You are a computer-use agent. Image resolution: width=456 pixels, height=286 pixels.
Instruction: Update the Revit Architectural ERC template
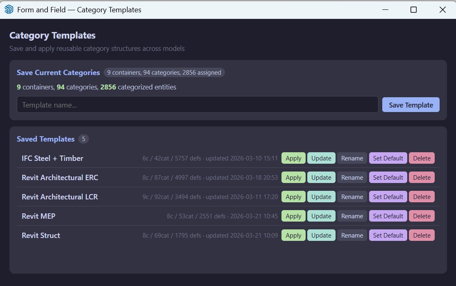coord(321,177)
